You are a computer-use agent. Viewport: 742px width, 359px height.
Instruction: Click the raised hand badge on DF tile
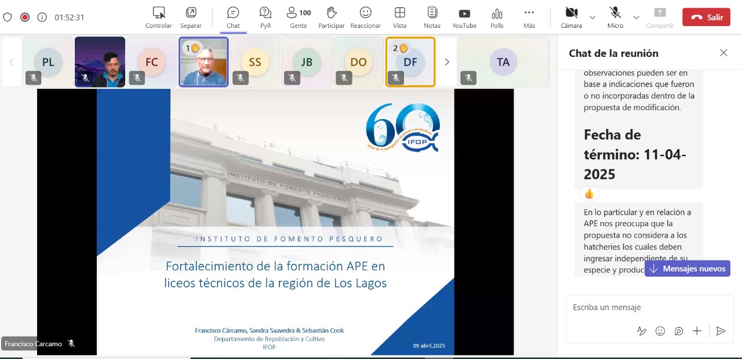tap(401, 48)
